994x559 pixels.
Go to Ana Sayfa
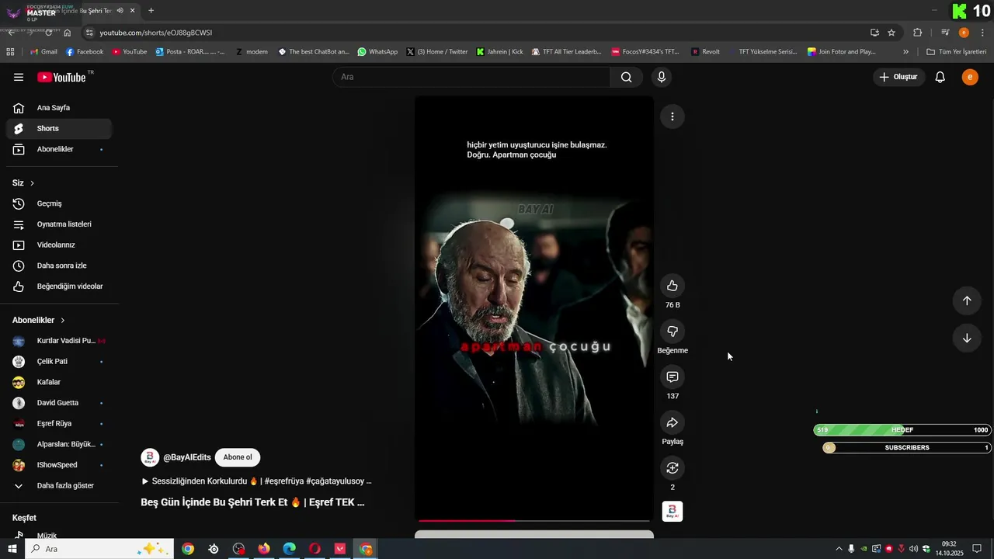[59, 108]
